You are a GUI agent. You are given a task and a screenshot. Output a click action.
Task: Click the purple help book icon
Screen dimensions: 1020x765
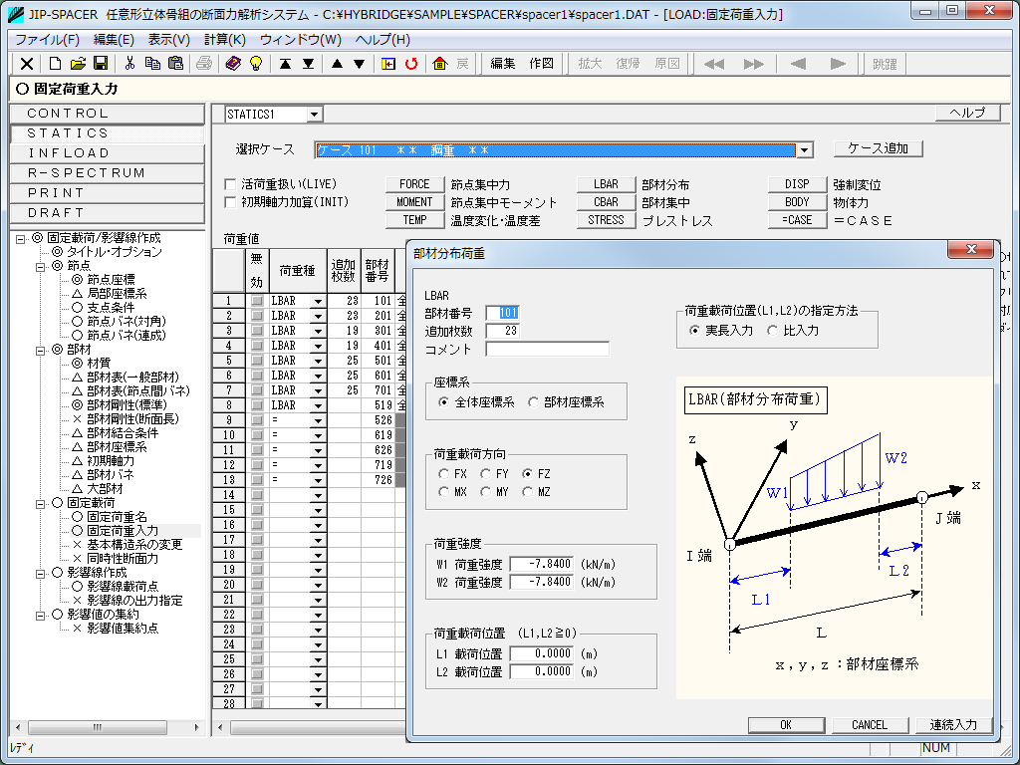[233, 64]
